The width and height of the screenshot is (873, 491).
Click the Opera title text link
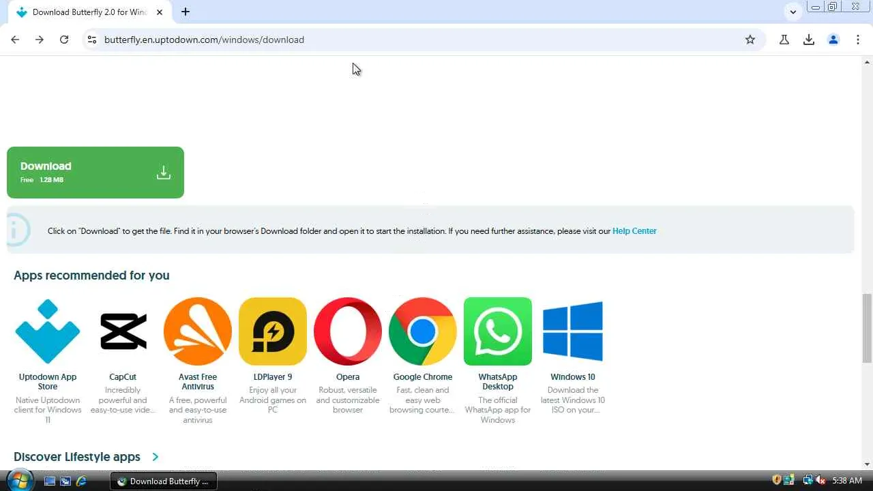tap(348, 377)
